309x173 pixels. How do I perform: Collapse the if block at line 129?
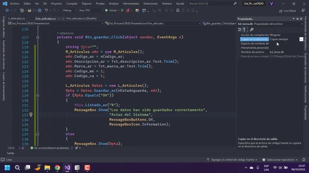tap(38, 96)
